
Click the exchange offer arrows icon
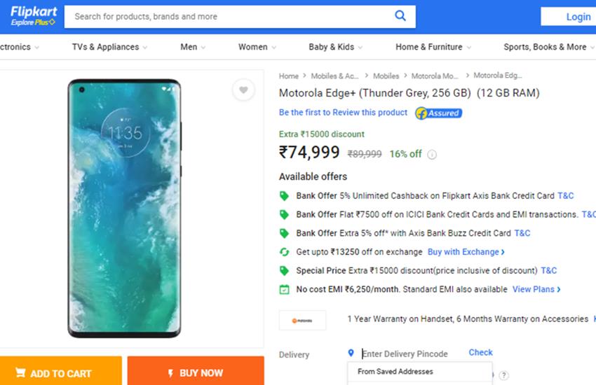(284, 252)
